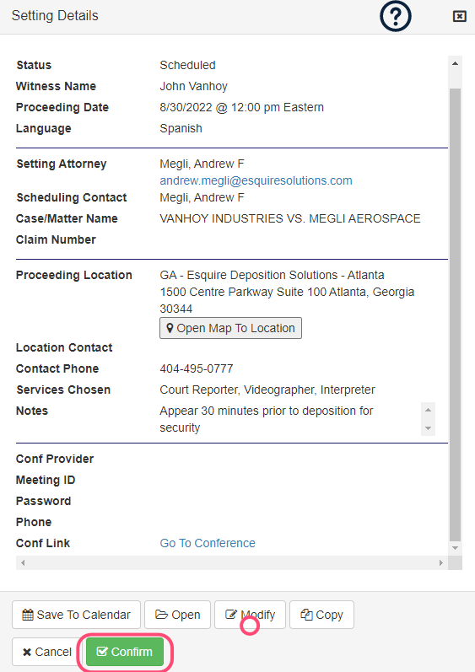Click the calendar icon on Save To Calendar

(x=28, y=615)
